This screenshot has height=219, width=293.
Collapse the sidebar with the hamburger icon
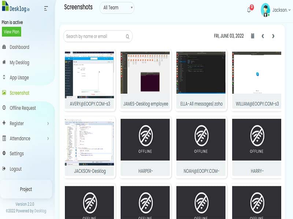click(46, 8)
